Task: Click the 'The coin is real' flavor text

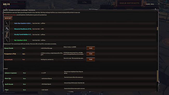Action: (x=73, y=58)
